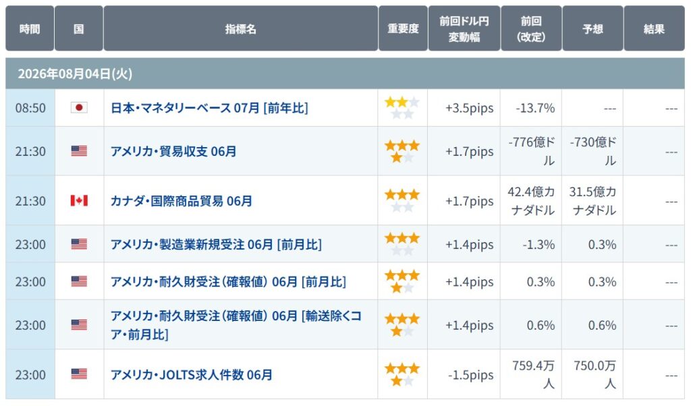Click importance stars for カナダ・国際商品貿易 row

click(x=402, y=201)
